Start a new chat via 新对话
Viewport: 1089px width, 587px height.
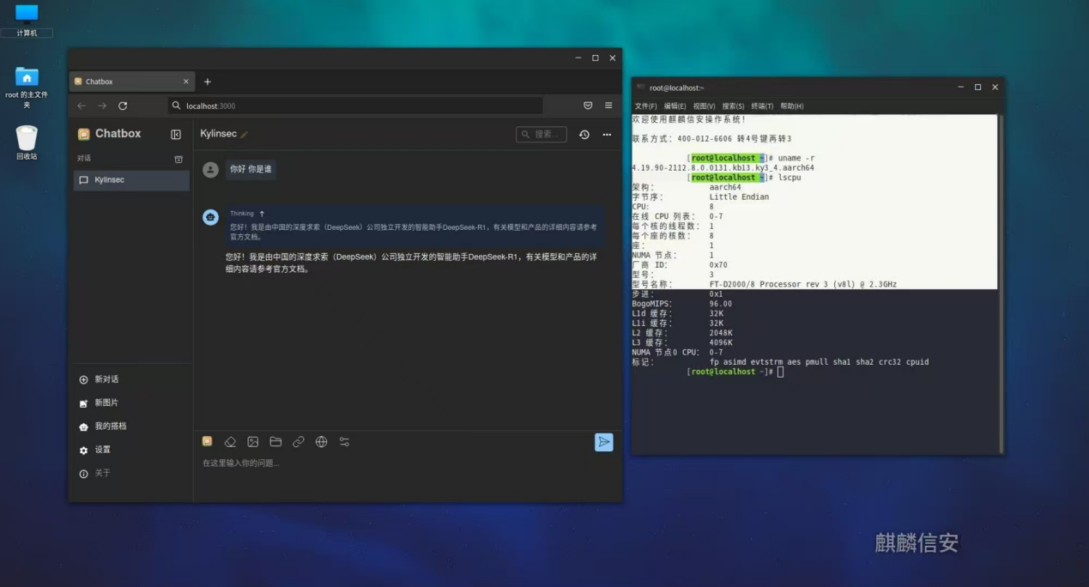point(106,379)
